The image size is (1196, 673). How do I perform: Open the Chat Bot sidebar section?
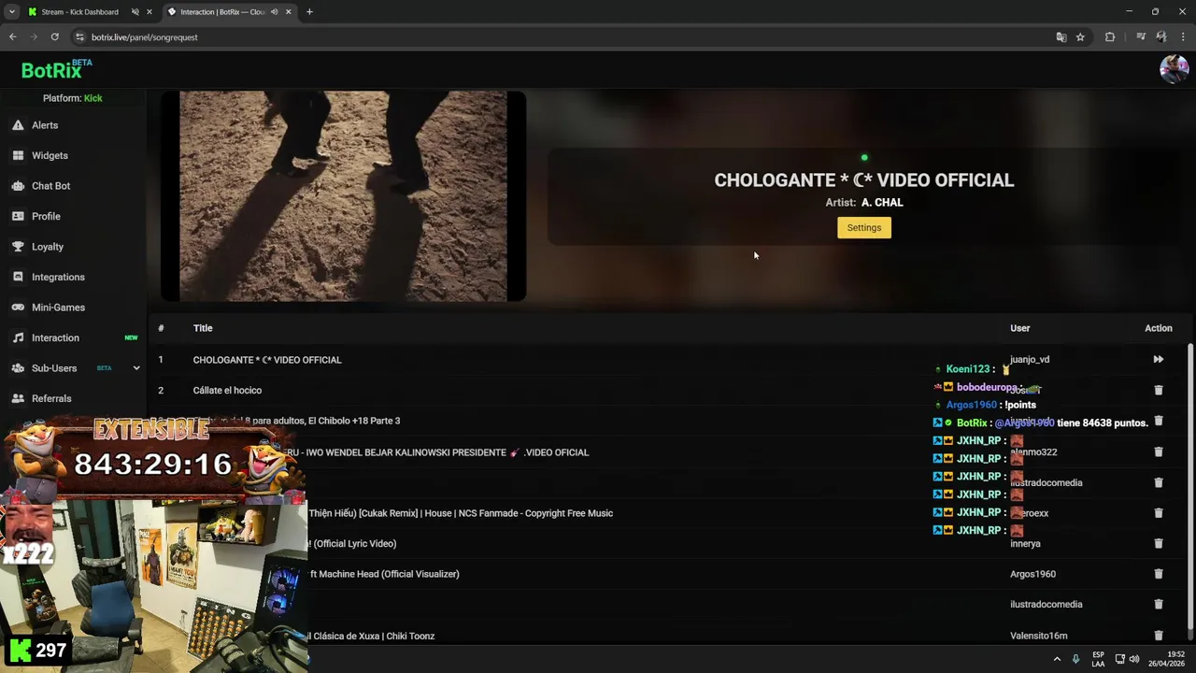(50, 186)
